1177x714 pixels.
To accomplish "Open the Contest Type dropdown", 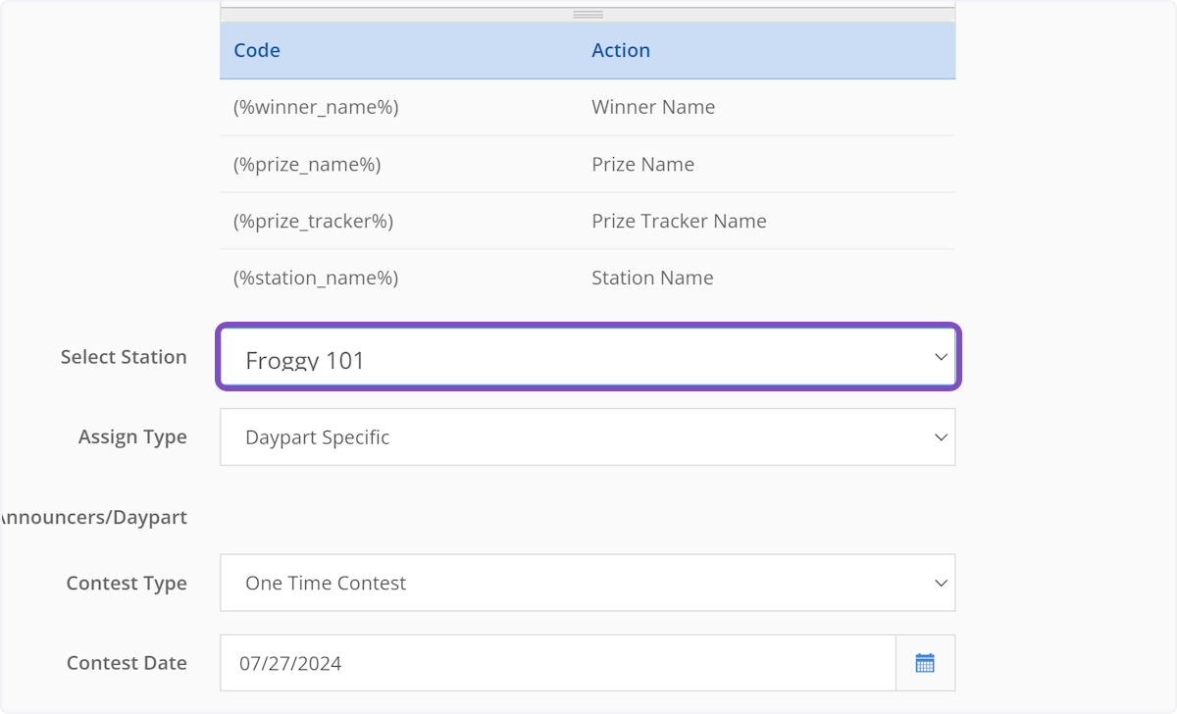I will coord(588,583).
